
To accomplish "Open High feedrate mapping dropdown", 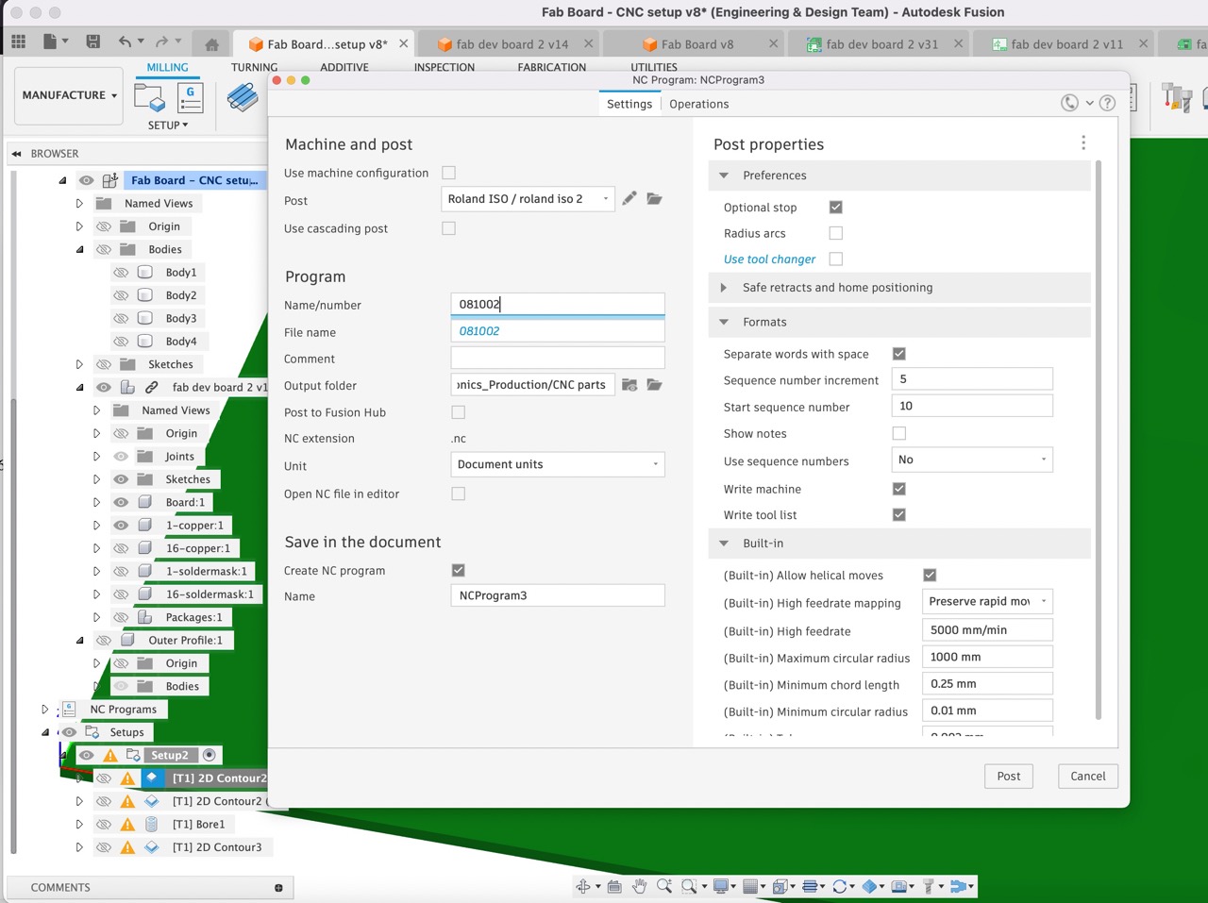I will pos(987,601).
